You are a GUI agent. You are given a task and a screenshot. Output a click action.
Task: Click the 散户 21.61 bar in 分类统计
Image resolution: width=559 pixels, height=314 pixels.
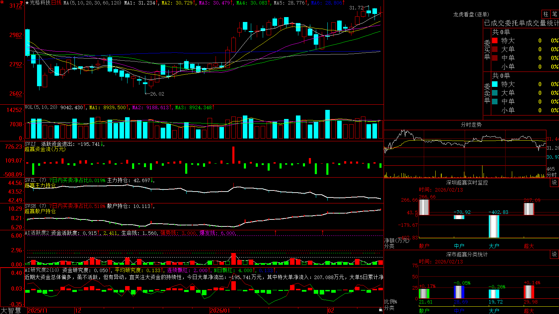[424, 293]
